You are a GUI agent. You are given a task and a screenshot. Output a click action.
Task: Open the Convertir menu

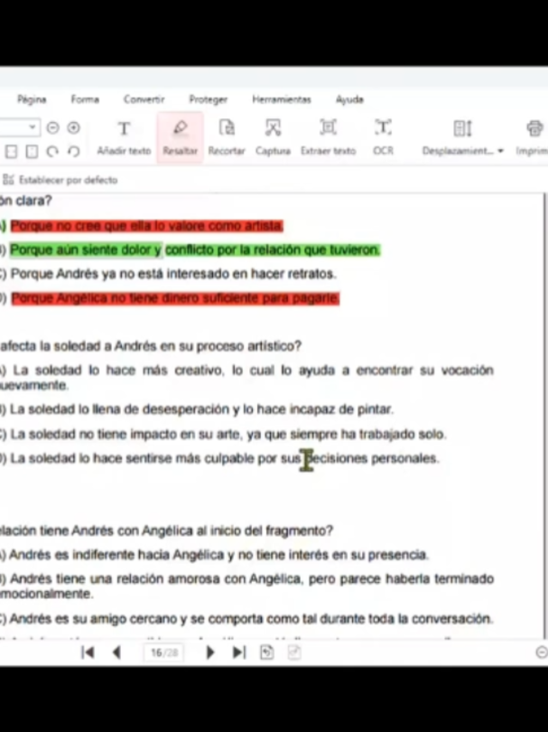pos(144,99)
